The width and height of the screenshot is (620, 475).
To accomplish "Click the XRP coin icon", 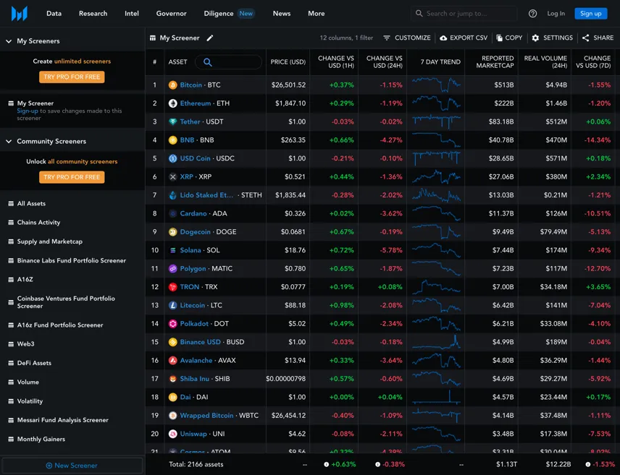I will (x=173, y=177).
